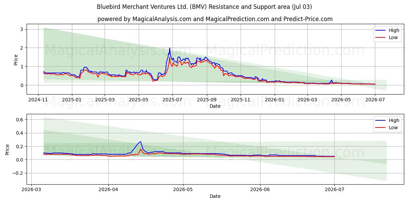Click the upper chart y-axis value '2'

tap(21, 48)
